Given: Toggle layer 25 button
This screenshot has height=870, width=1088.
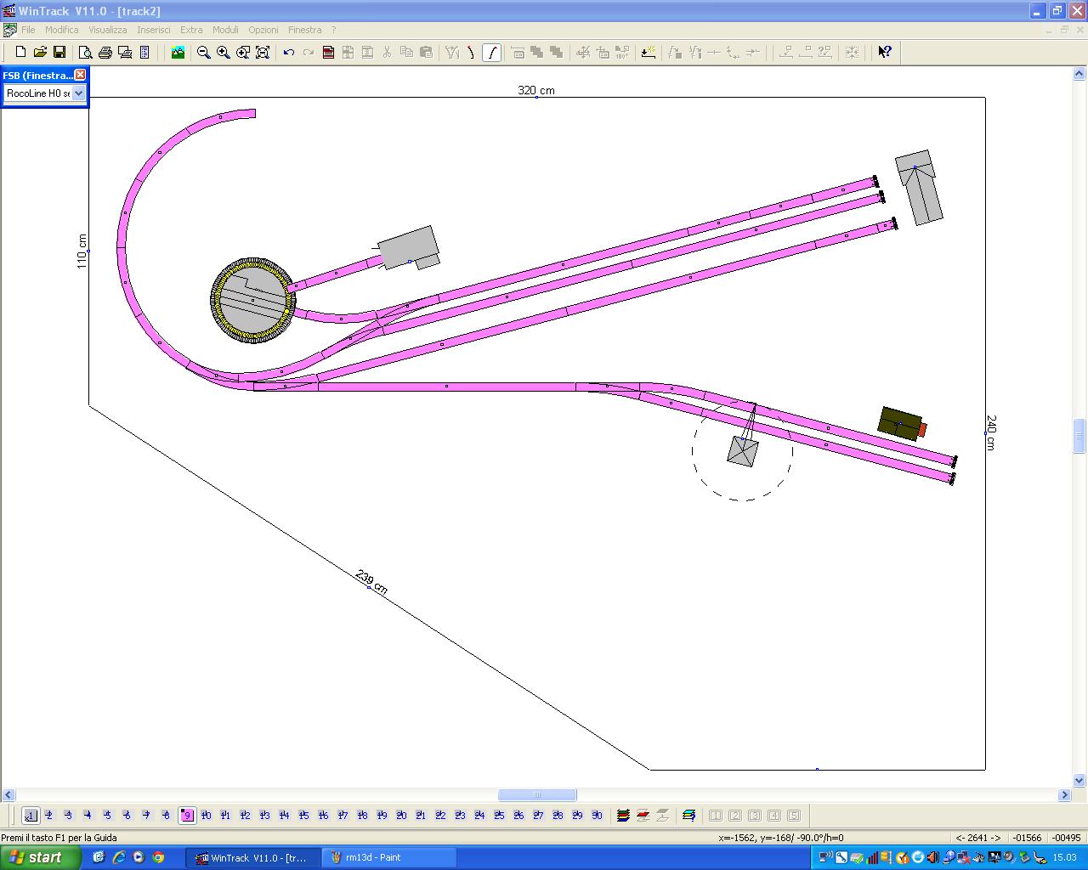Looking at the screenshot, I should pos(499,816).
